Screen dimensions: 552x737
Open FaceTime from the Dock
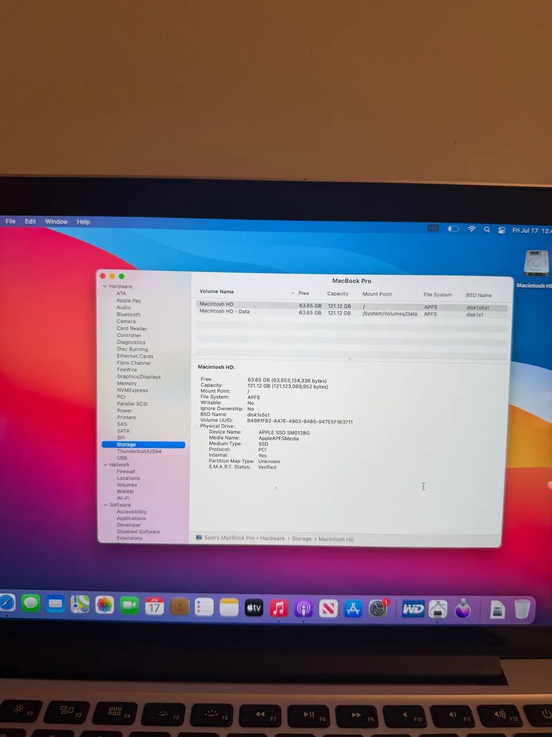(x=129, y=606)
